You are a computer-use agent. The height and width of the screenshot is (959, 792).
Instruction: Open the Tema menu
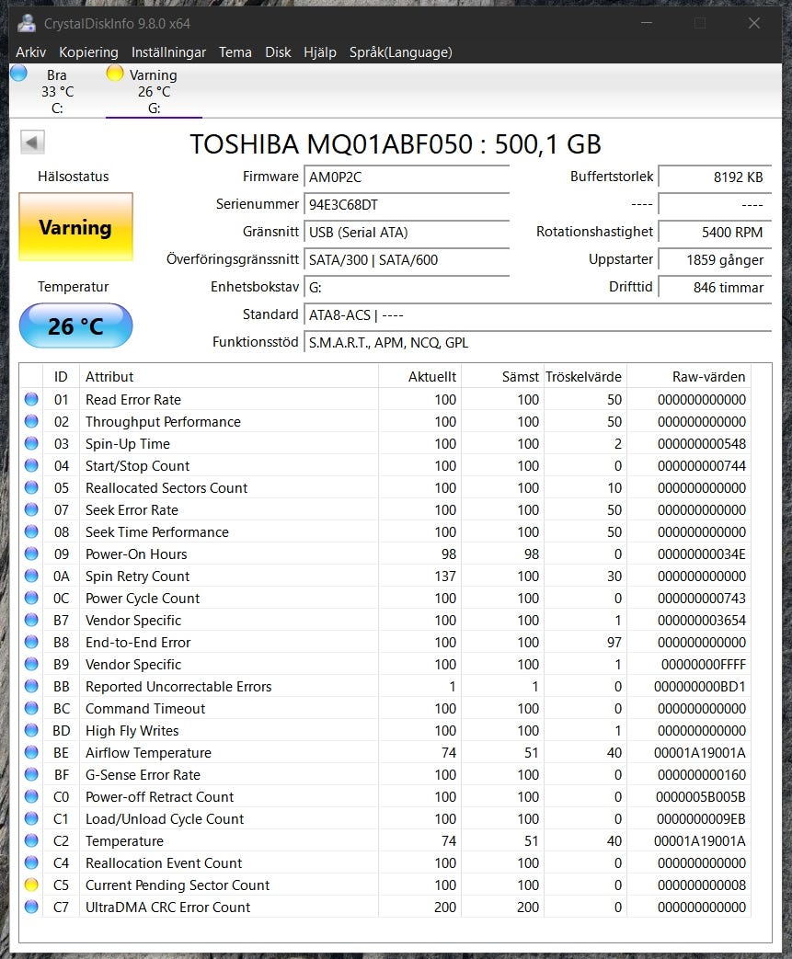pyautogui.click(x=235, y=52)
